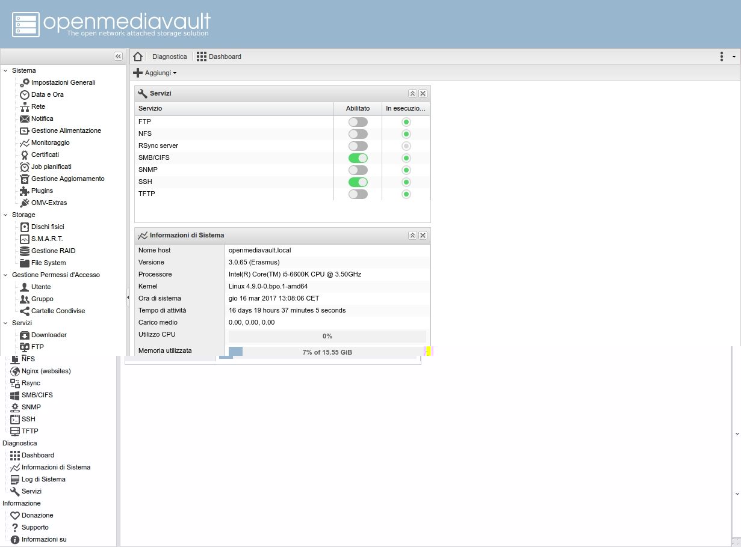Collapse the Servizi dashboard widget

coord(412,93)
